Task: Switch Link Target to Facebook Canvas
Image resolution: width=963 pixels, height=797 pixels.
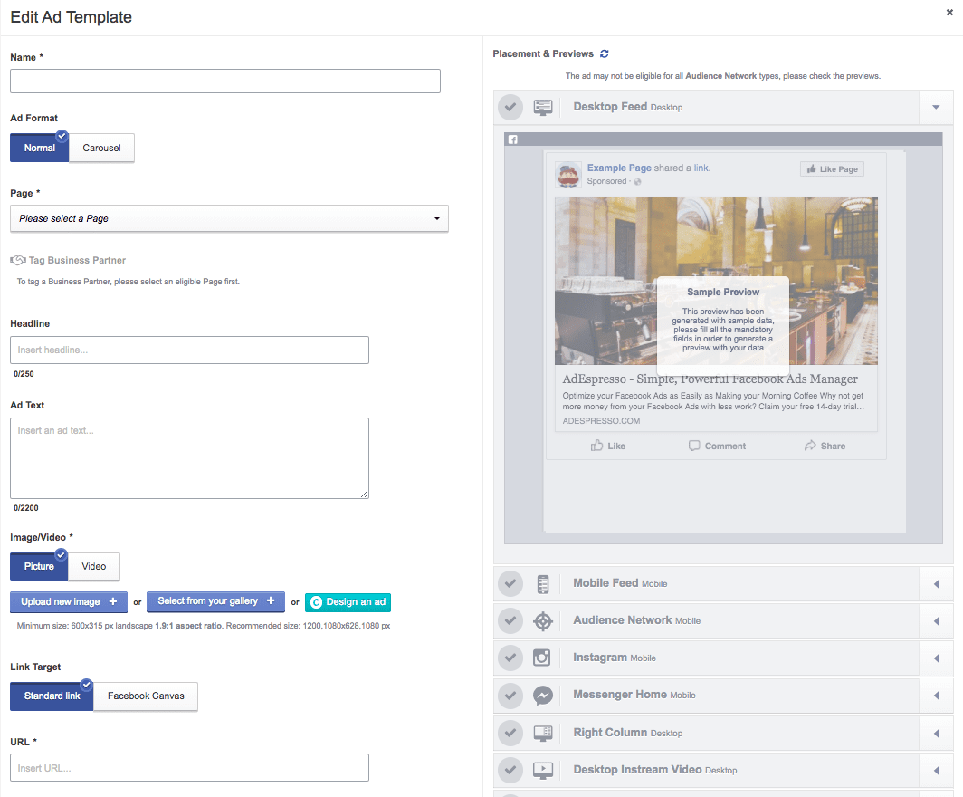Action: 145,696
